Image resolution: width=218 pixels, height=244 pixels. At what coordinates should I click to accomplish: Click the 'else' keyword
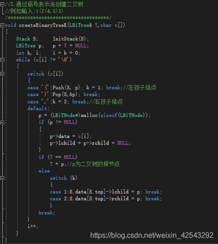(44, 171)
